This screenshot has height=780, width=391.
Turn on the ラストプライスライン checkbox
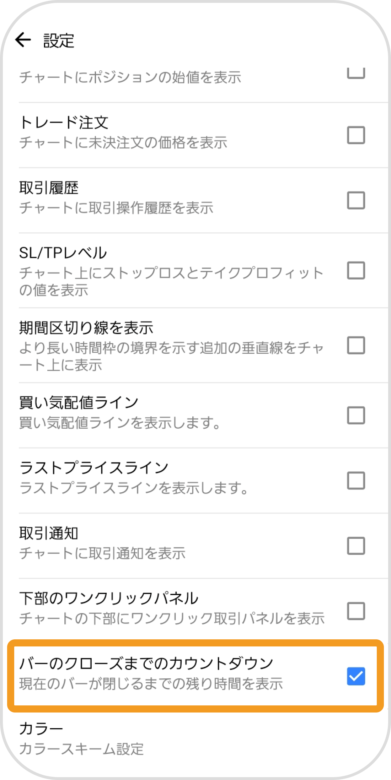356,481
